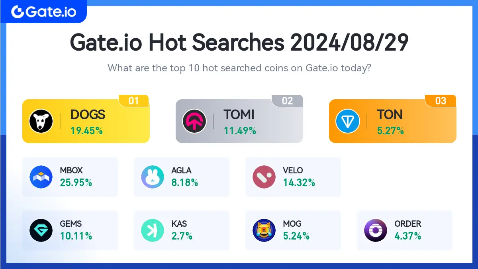The image size is (478, 269).
Task: Select the GEMS black-green icon
Action: (x=41, y=230)
